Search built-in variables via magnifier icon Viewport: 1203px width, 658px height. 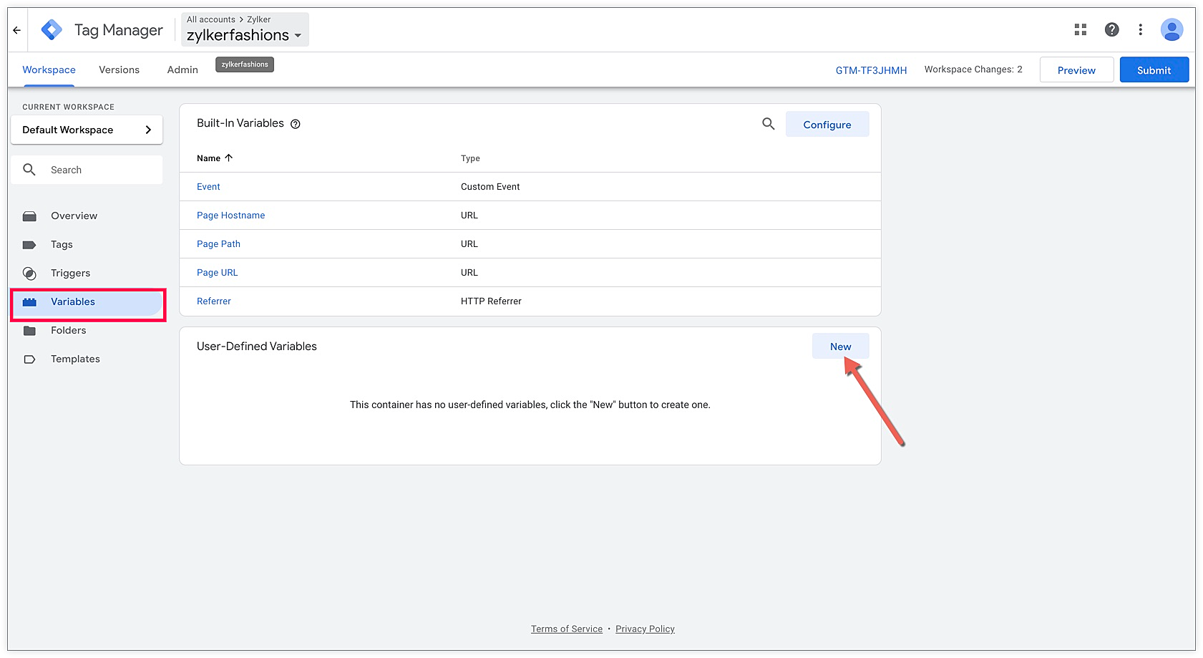point(769,124)
